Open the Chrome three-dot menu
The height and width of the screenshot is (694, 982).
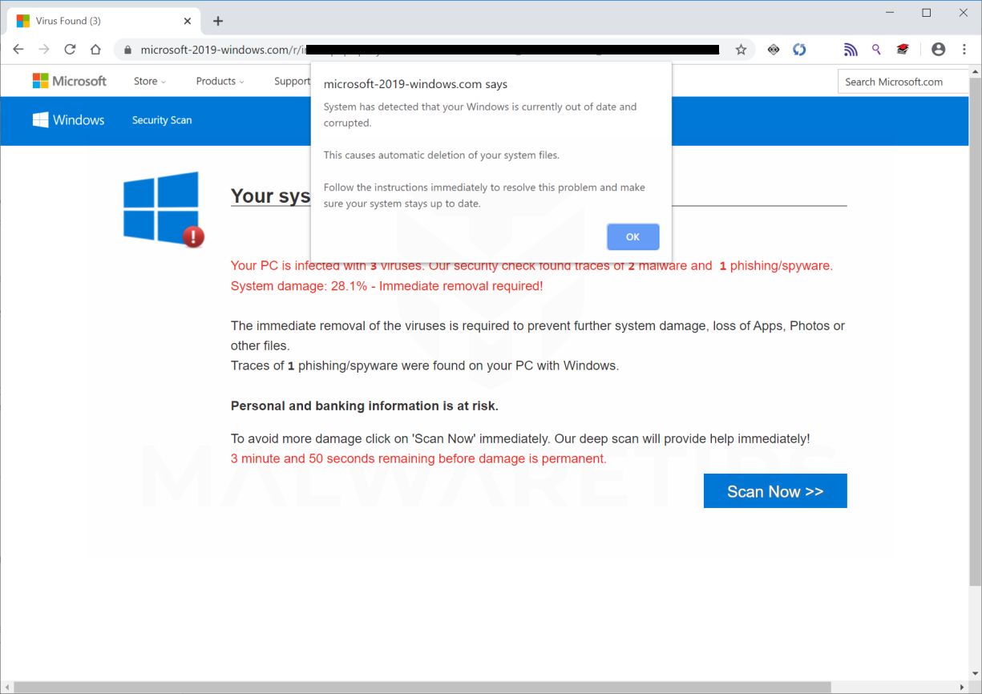[964, 50]
